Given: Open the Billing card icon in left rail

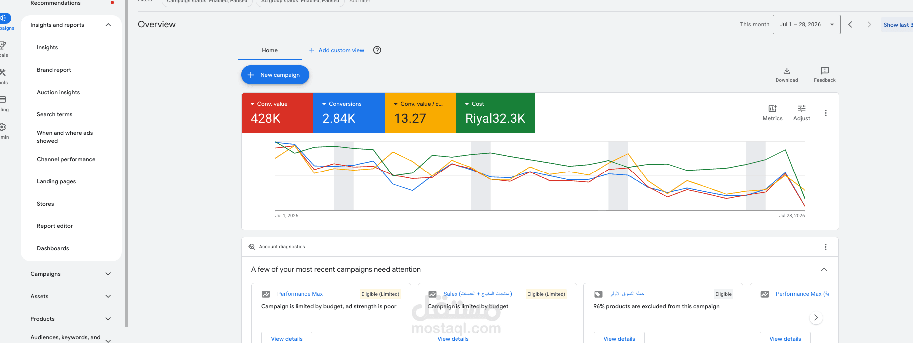Looking at the screenshot, I should tap(3, 100).
